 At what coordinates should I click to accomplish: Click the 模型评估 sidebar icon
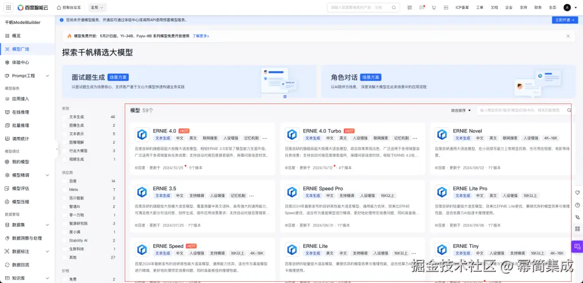click(7, 189)
